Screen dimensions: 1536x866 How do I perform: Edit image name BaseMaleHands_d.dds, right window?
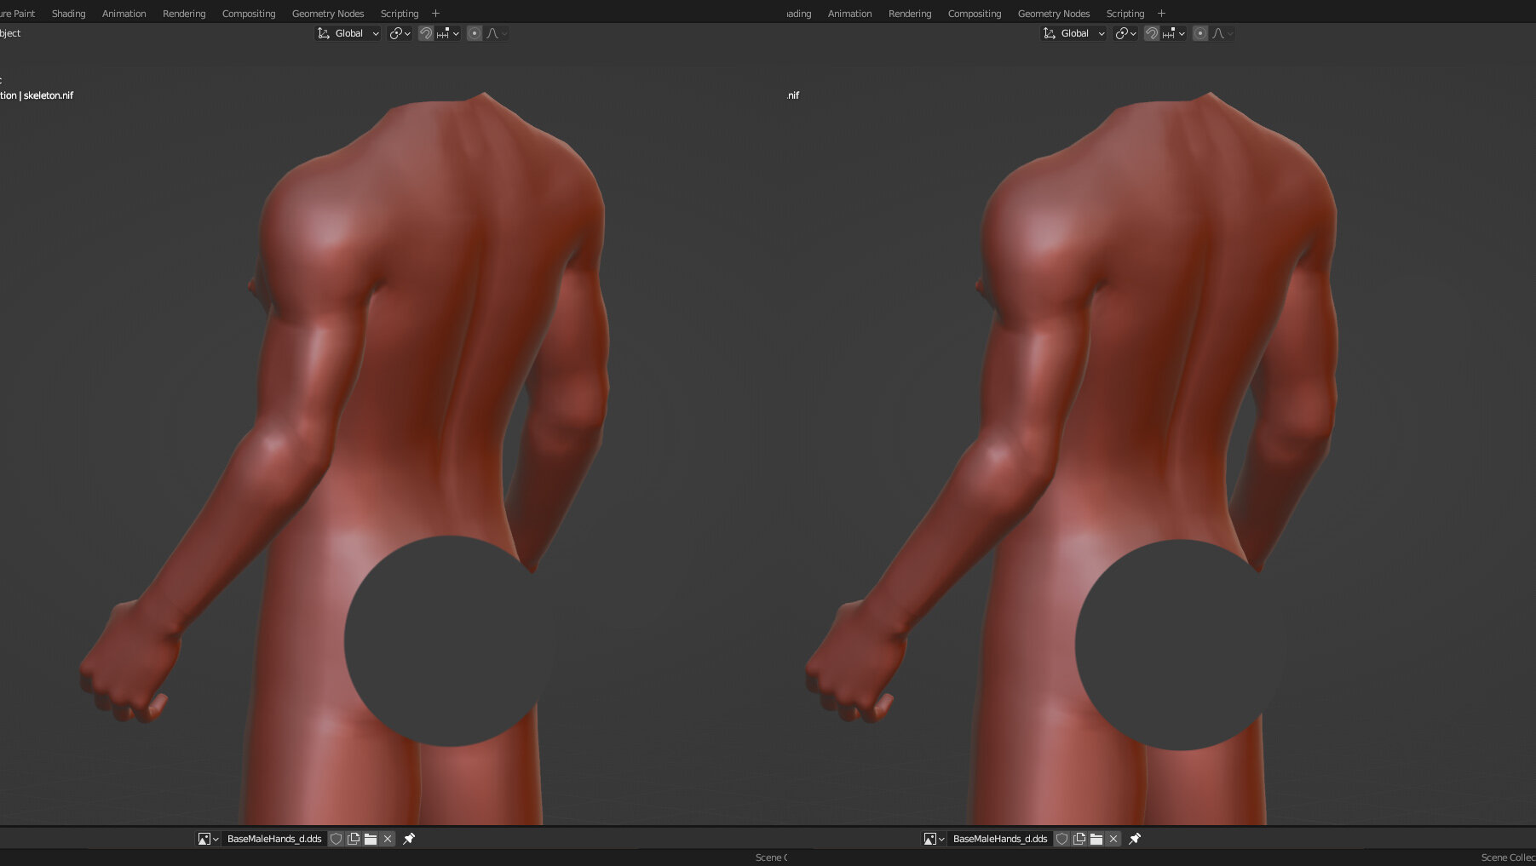pos(1000,839)
